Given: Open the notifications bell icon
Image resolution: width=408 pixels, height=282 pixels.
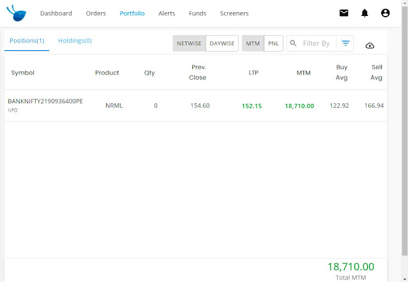Looking at the screenshot, I should coord(365,13).
